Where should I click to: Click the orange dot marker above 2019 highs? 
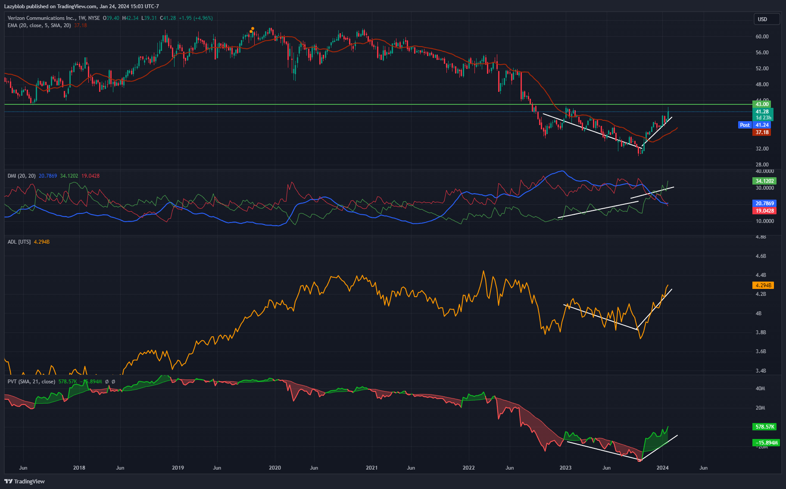[x=253, y=29]
